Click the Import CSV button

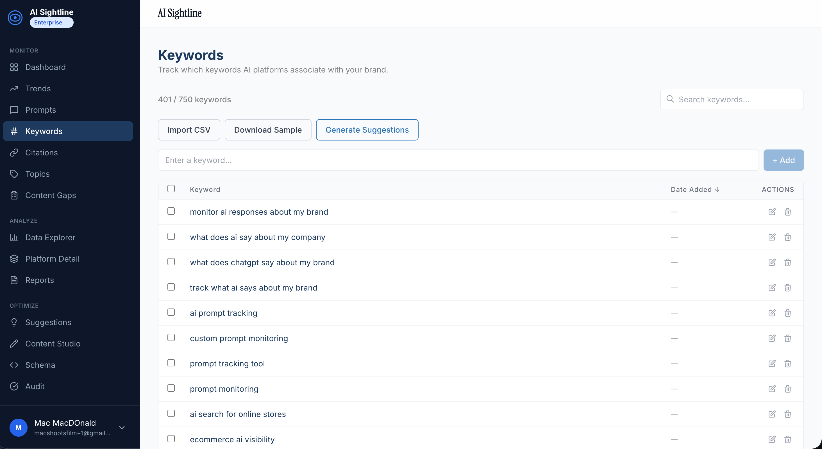pos(189,130)
